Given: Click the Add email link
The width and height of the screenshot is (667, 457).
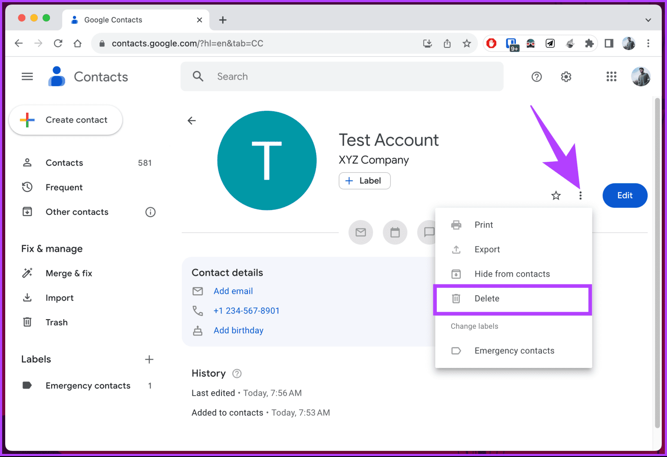Looking at the screenshot, I should tap(233, 291).
